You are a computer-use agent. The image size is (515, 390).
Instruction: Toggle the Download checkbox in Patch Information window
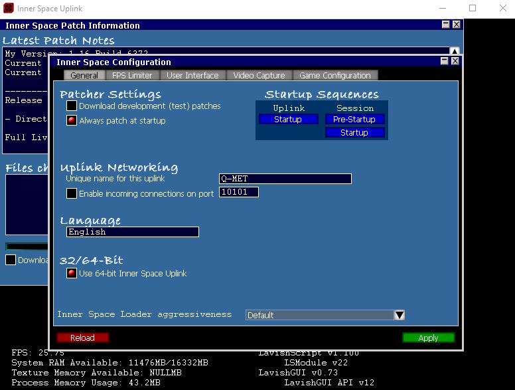click(x=11, y=260)
